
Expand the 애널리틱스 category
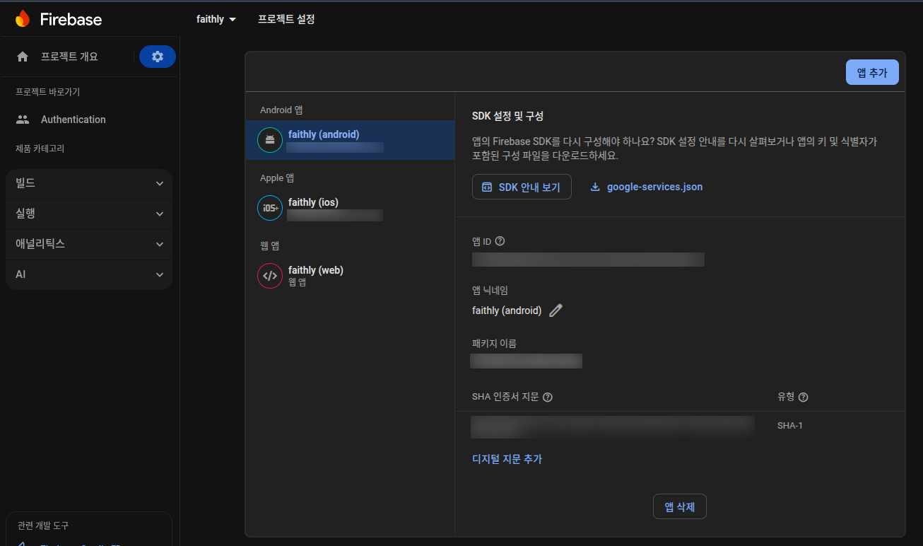tap(89, 244)
